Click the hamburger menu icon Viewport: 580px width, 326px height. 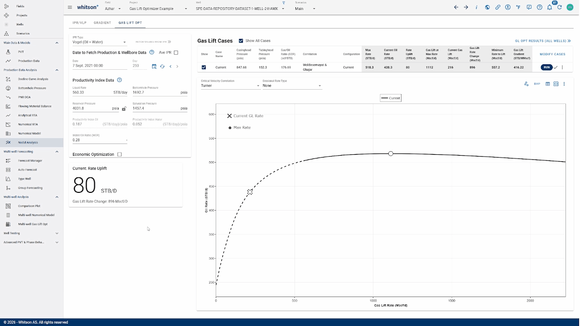(70, 8)
